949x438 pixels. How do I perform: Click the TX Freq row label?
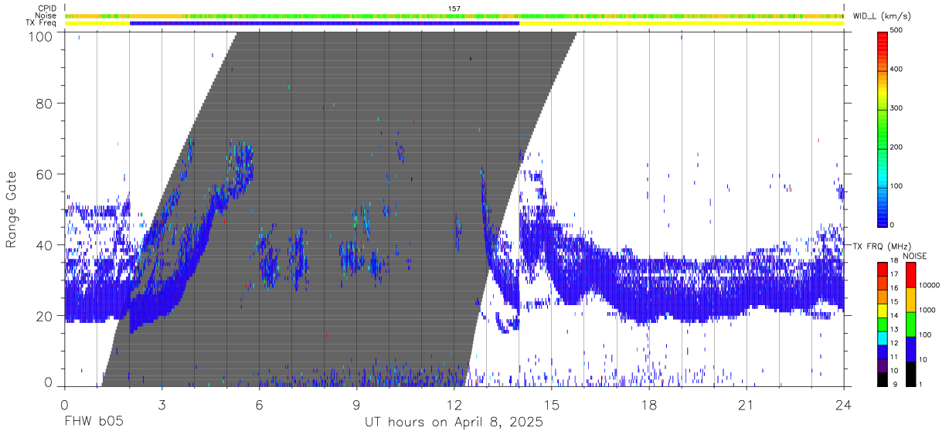(x=42, y=23)
